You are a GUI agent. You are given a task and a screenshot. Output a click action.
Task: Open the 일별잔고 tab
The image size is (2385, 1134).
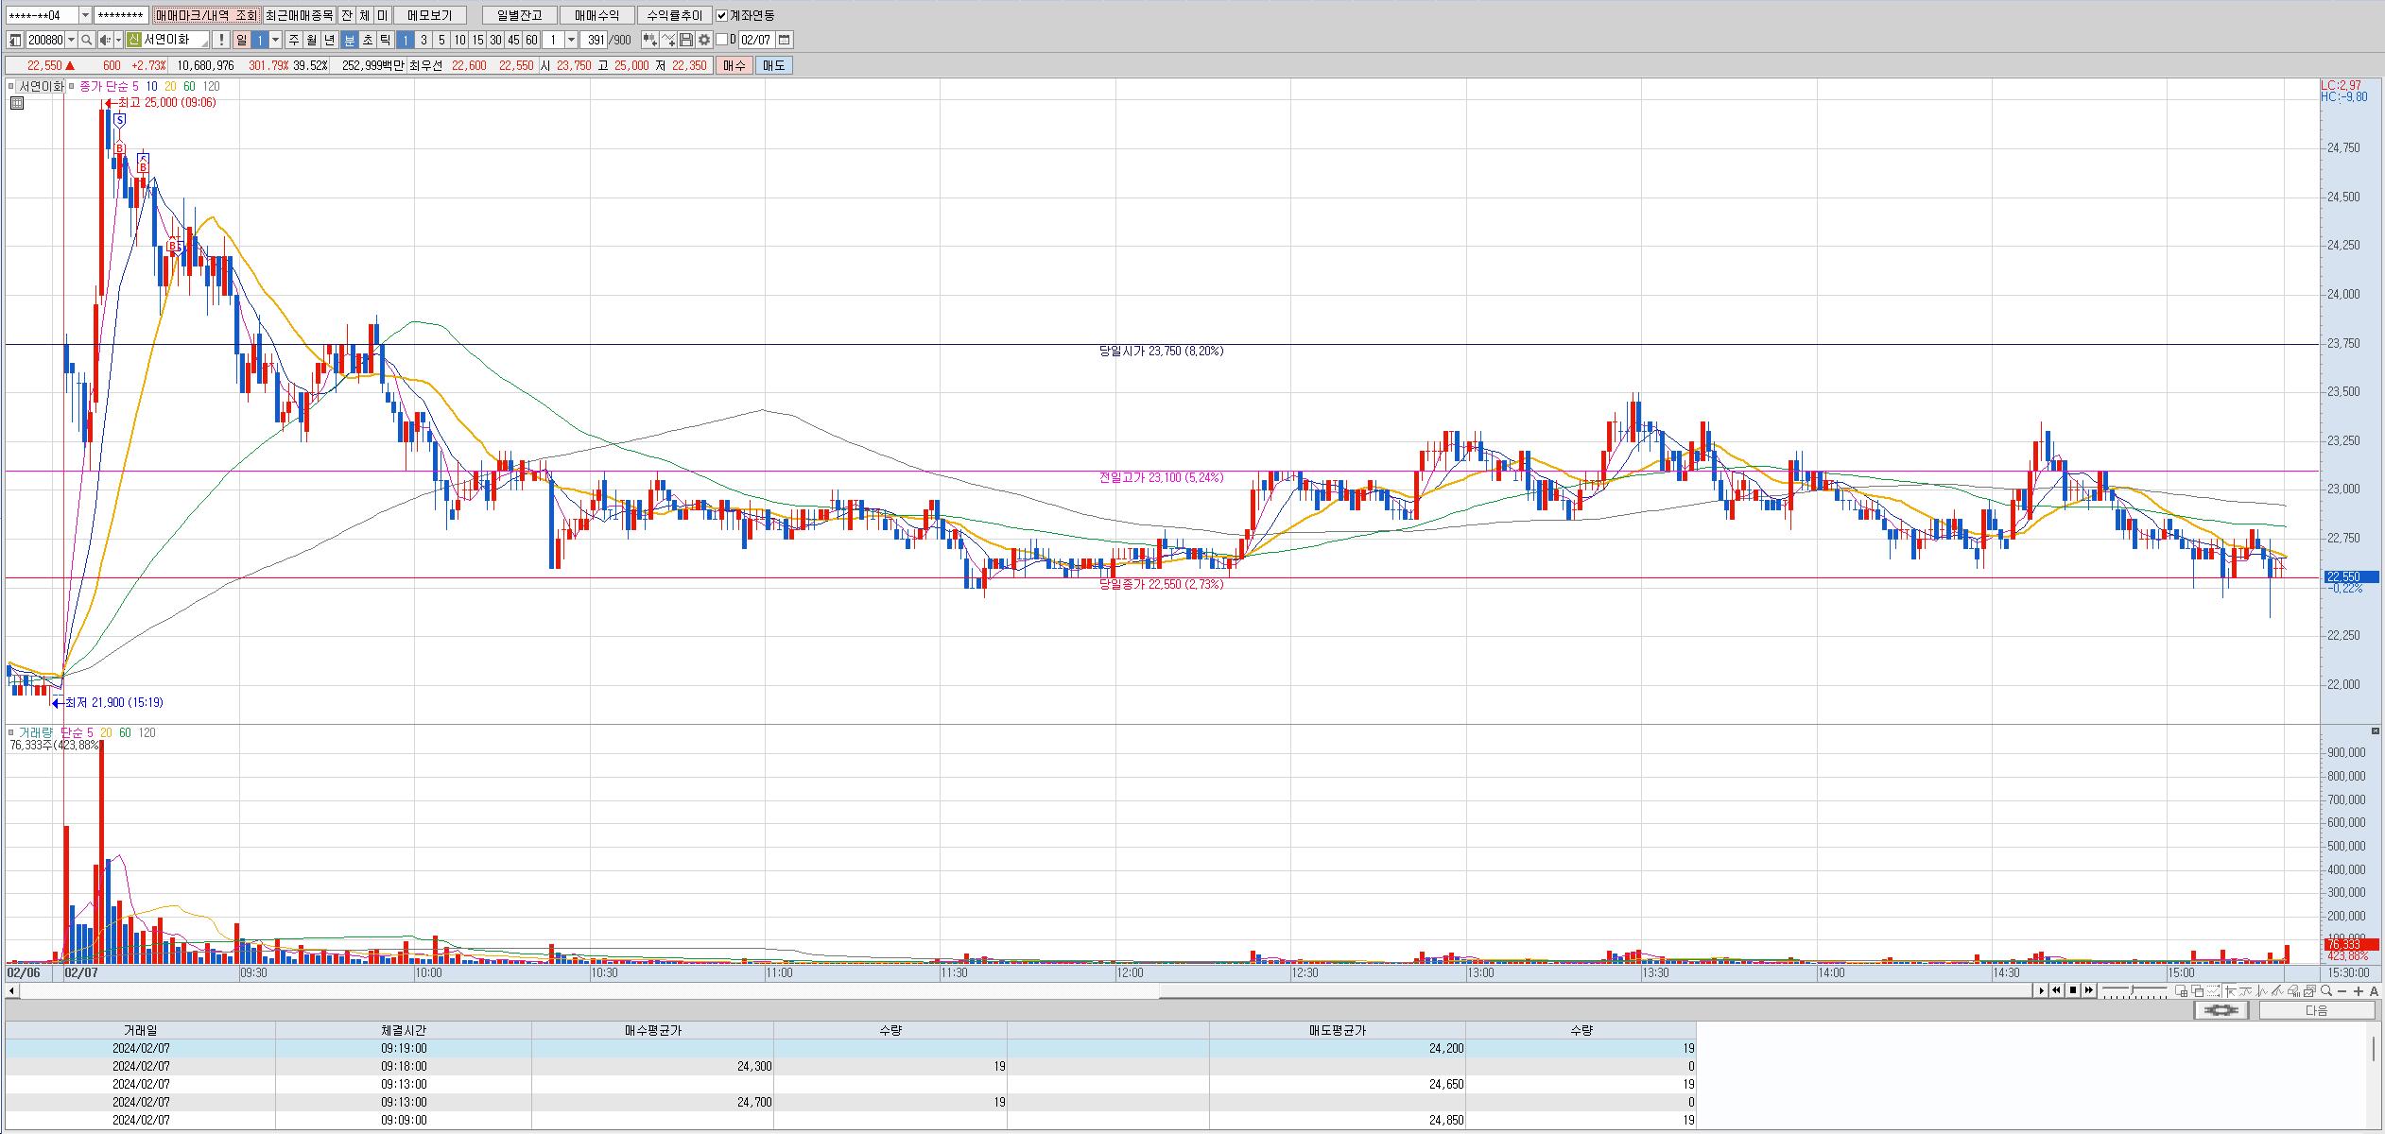(519, 15)
